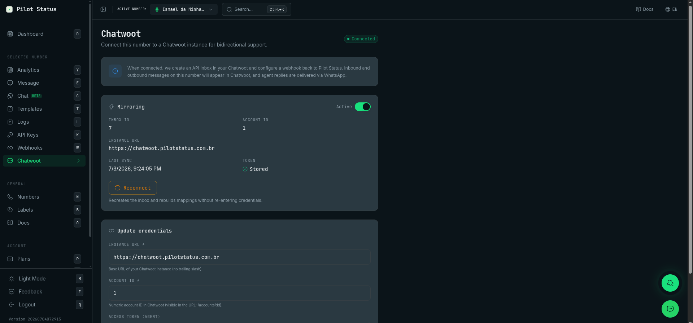Go to Analytics page
Image resolution: width=693 pixels, height=323 pixels.
pos(44,70)
